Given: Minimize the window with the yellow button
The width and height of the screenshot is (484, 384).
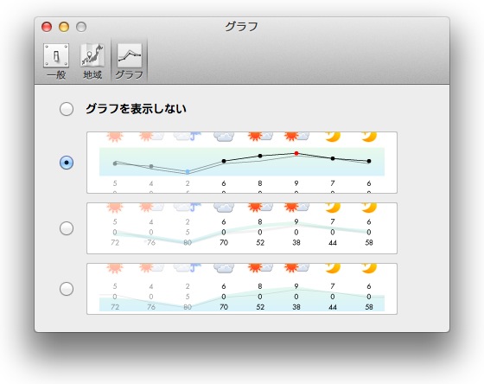Looking at the screenshot, I should (x=64, y=27).
